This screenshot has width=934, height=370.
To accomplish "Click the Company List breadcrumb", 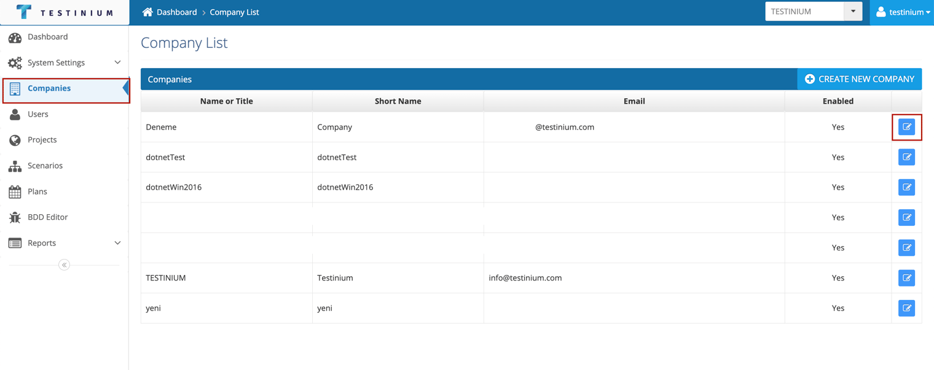I will tap(234, 12).
